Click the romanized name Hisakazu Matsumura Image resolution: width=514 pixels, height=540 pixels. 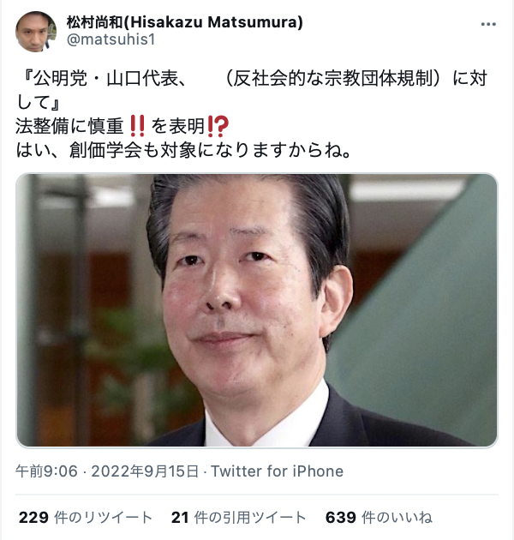click(x=215, y=22)
